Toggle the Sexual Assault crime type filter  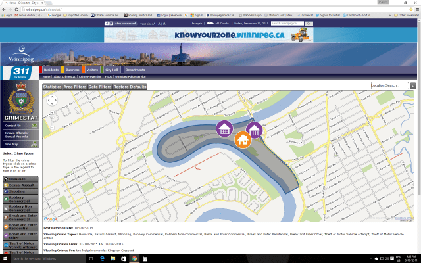pos(20,185)
